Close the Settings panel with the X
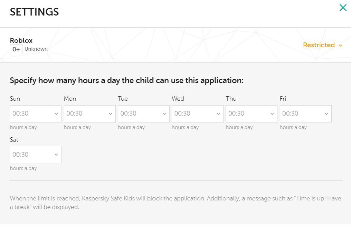 [x=343, y=8]
